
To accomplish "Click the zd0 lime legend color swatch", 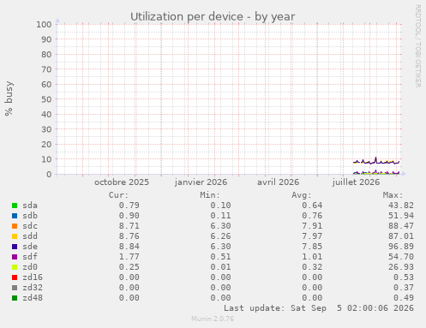I will tap(15, 267).
